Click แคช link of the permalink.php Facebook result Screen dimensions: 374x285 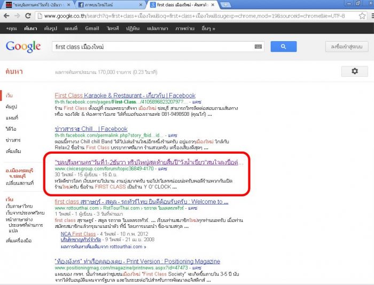pos(173,136)
